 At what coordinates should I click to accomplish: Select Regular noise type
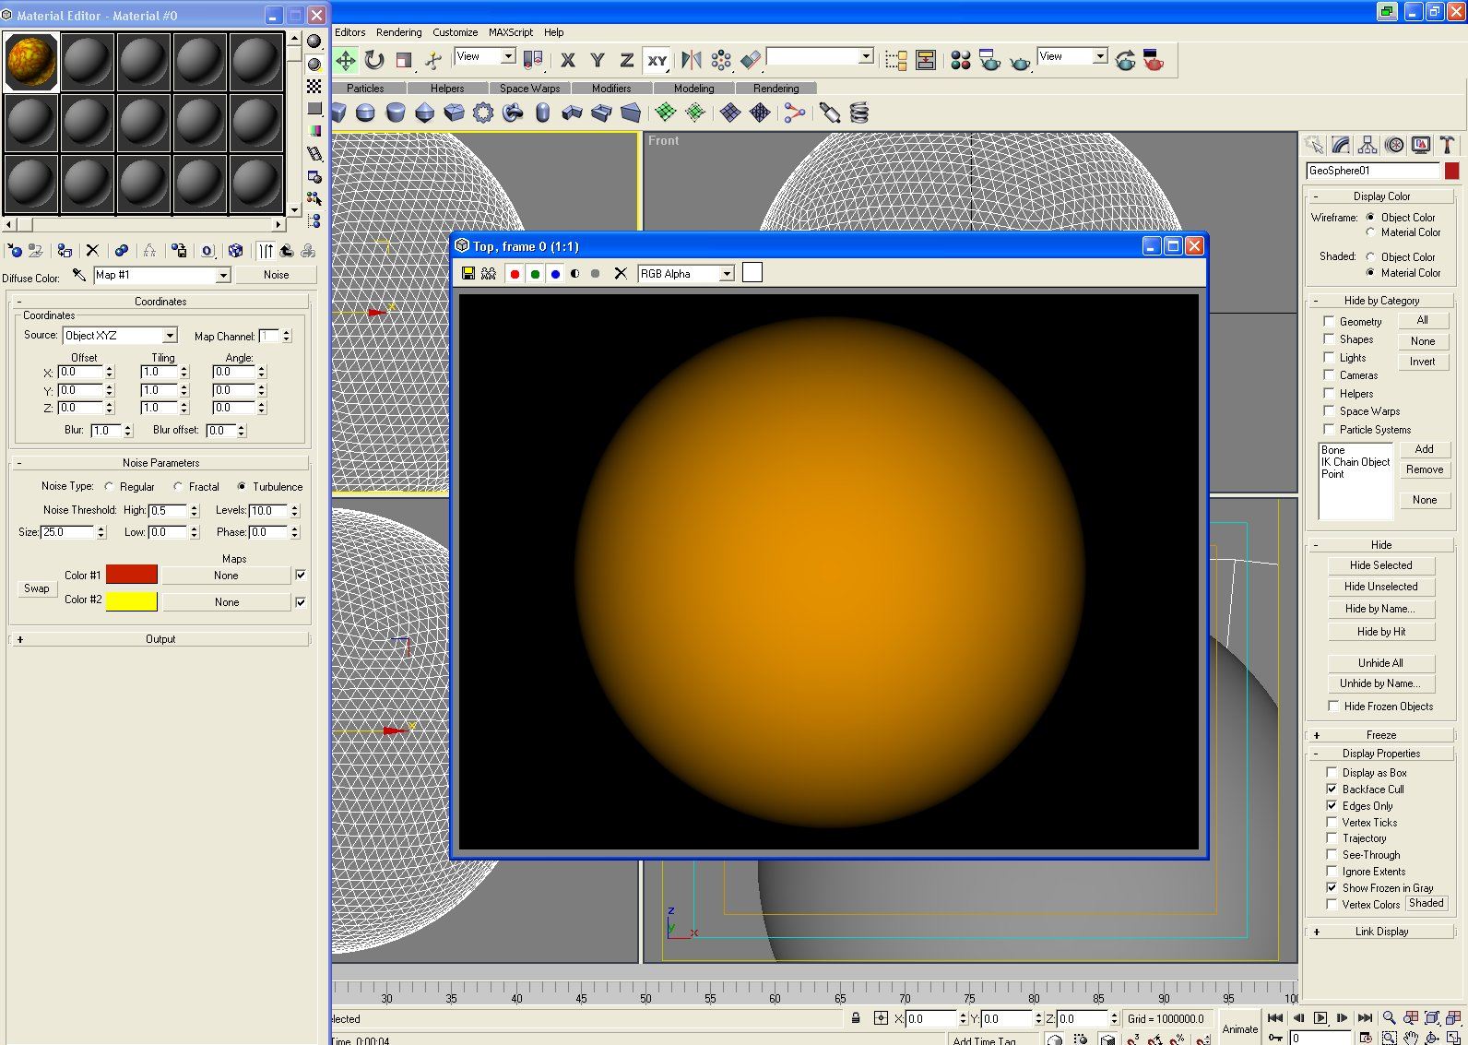110,486
